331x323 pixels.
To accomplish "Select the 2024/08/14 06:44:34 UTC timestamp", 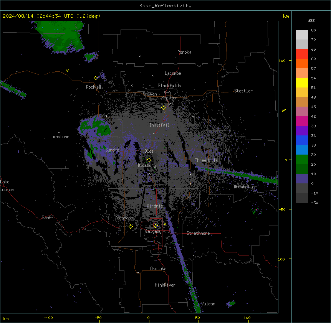I will (38, 16).
